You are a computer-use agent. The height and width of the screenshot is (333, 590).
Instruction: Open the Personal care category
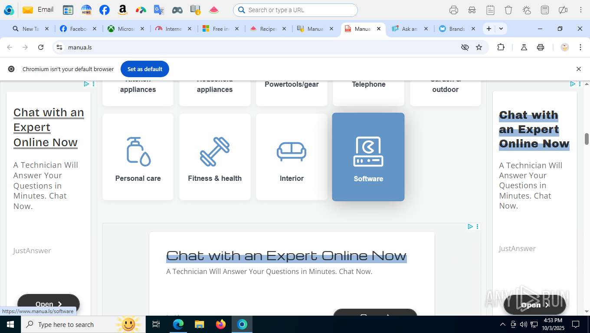(x=138, y=157)
